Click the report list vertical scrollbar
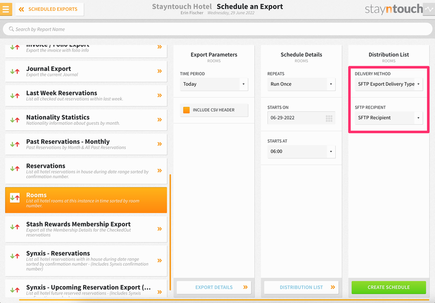The height and width of the screenshot is (303, 435). 170,233
